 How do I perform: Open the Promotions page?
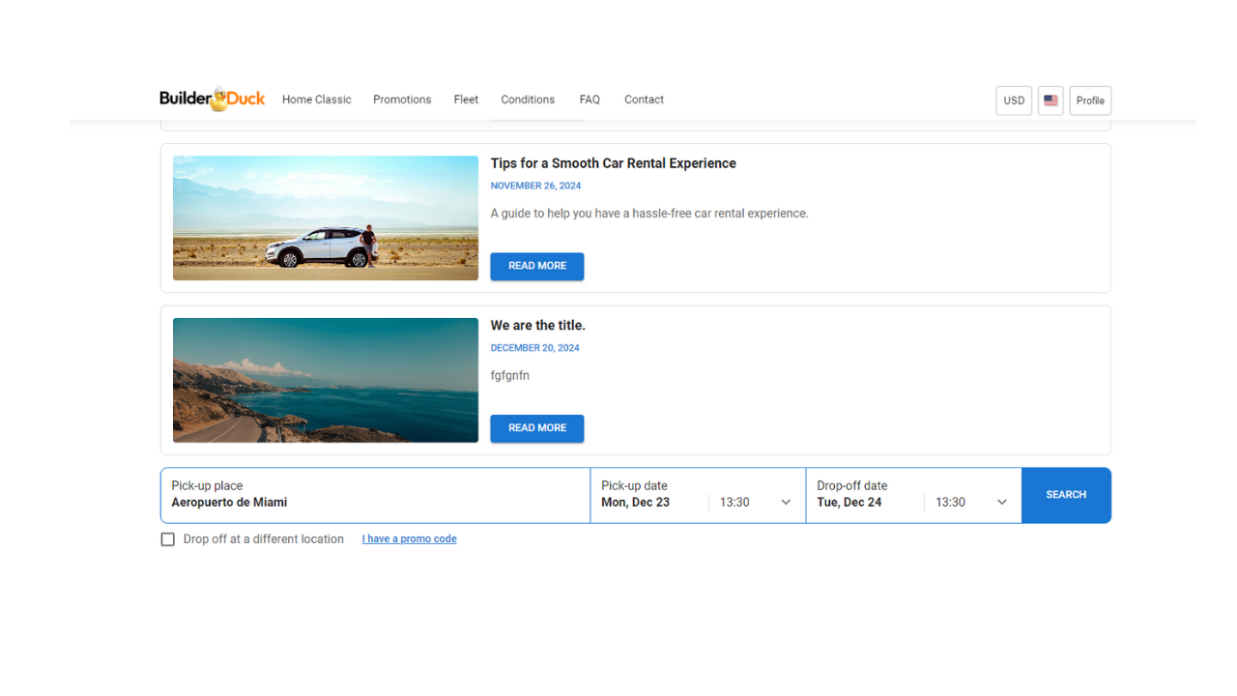coord(402,100)
